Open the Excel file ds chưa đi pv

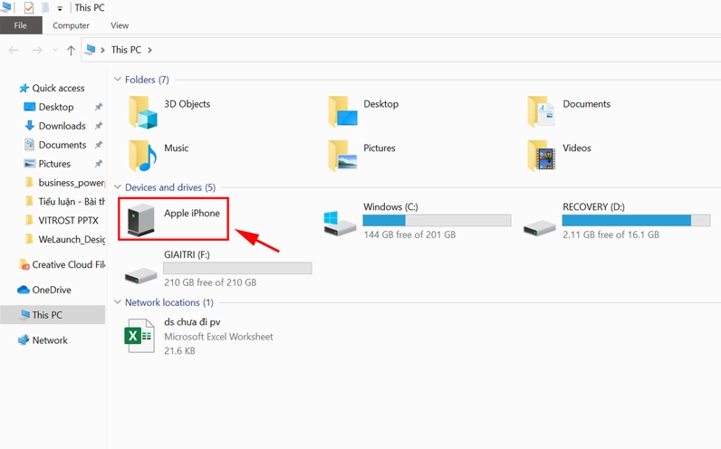tap(139, 336)
